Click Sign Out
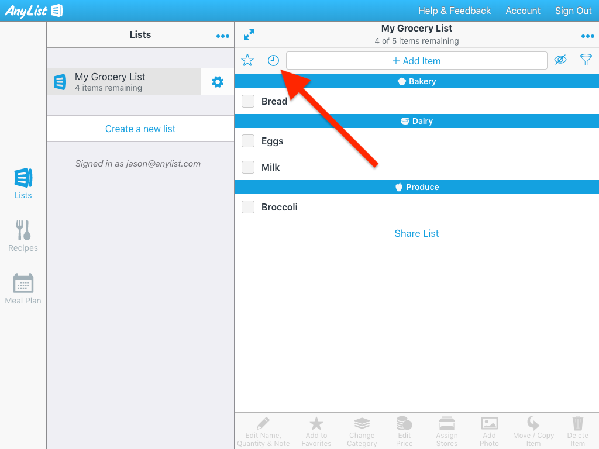Image resolution: width=599 pixels, height=449 pixels. point(573,11)
